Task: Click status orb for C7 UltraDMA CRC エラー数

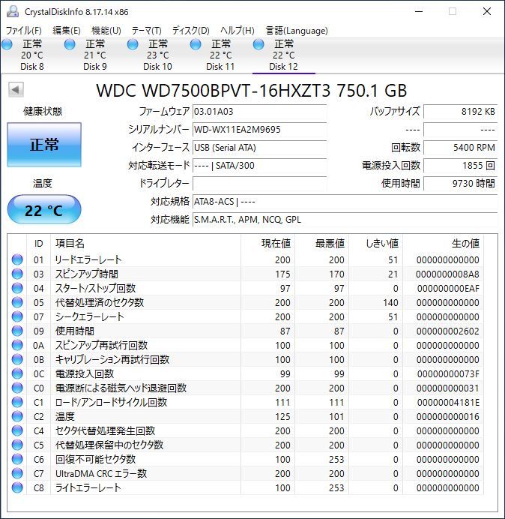Action: click(x=17, y=473)
